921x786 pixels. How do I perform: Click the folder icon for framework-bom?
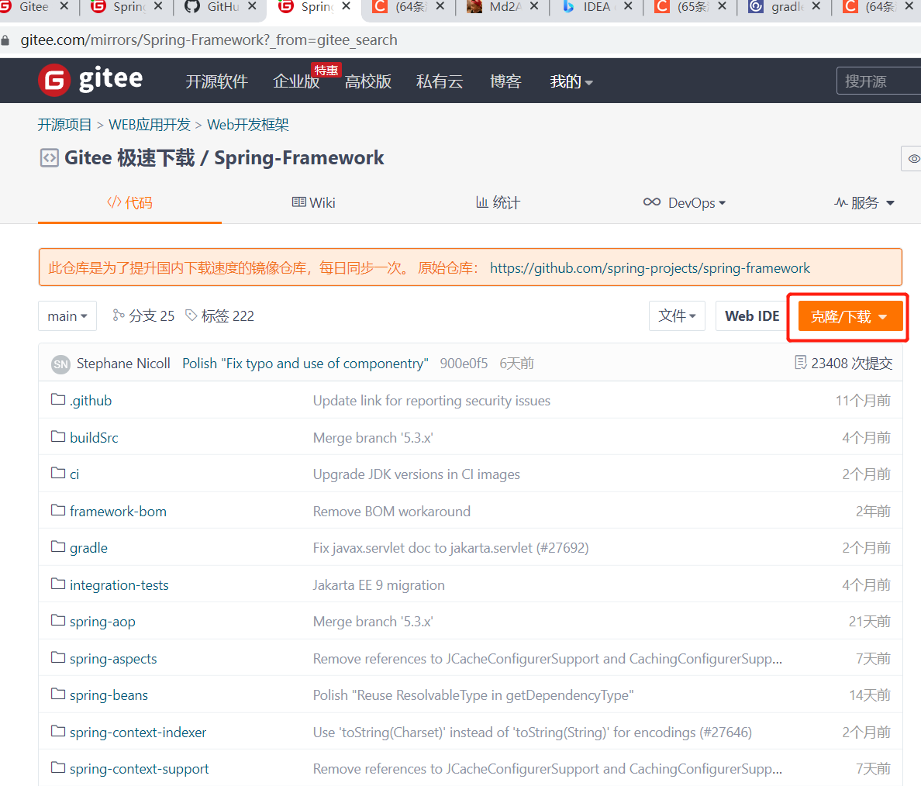[x=58, y=511]
